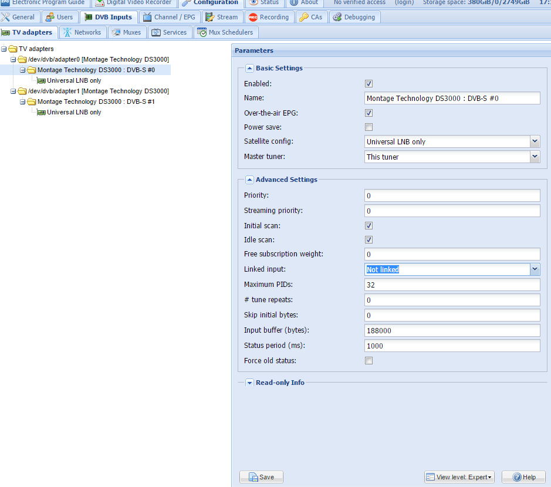551x487 pixels.
Task: Collapse the Basic Settings section
Action: 249,68
